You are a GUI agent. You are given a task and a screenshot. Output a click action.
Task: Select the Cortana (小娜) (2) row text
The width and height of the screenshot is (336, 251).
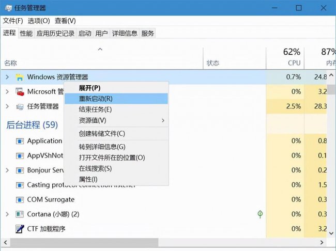(53, 214)
